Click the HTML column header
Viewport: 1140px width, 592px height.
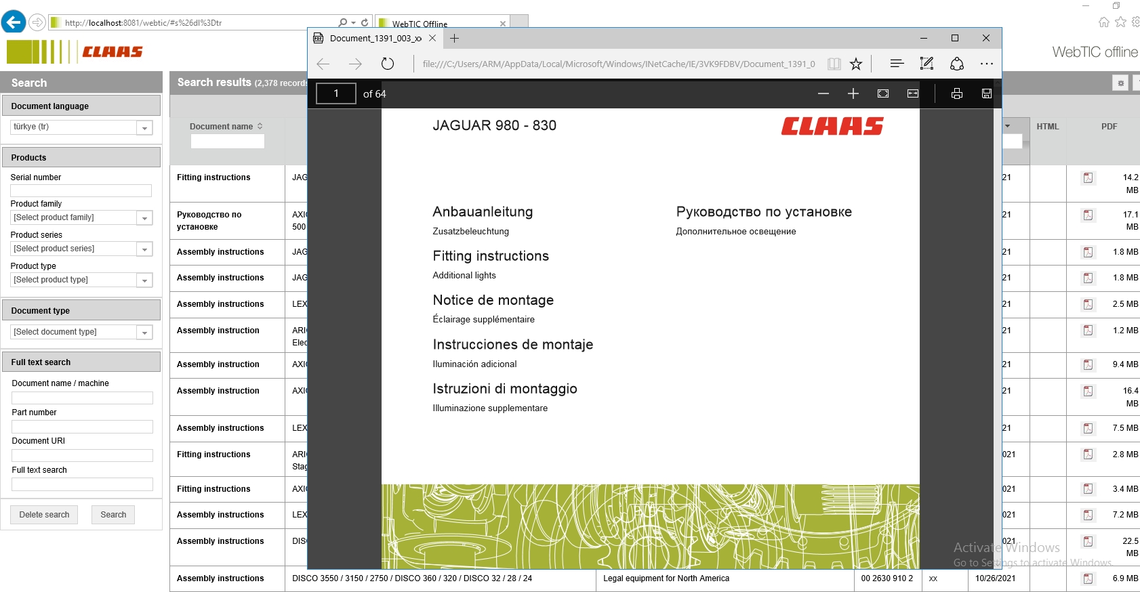tap(1048, 127)
